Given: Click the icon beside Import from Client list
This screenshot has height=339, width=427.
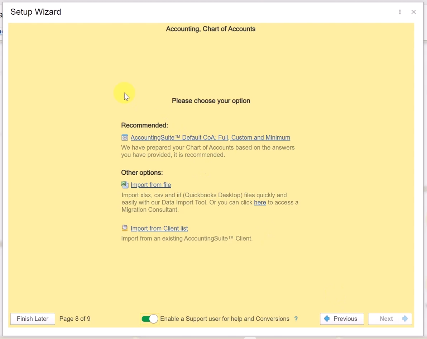Looking at the screenshot, I should (x=125, y=228).
